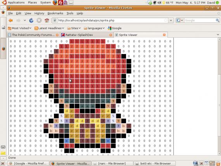
Task: Click the Forward arrow button
Action: click(x=18, y=21)
